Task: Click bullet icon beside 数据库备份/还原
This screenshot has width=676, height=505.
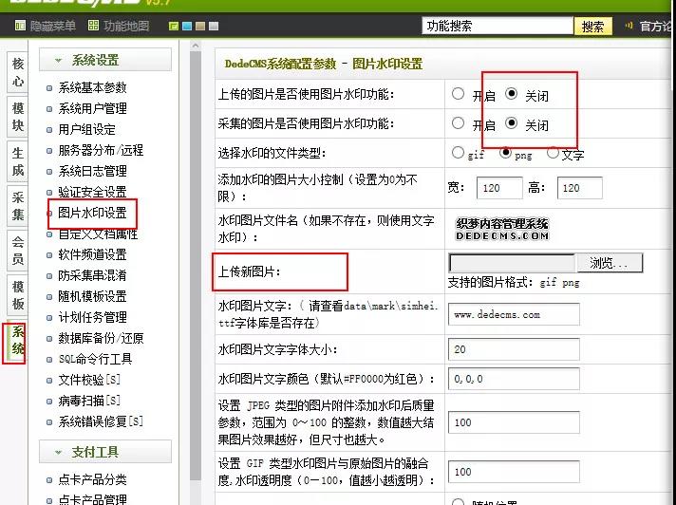Action: click(x=49, y=339)
